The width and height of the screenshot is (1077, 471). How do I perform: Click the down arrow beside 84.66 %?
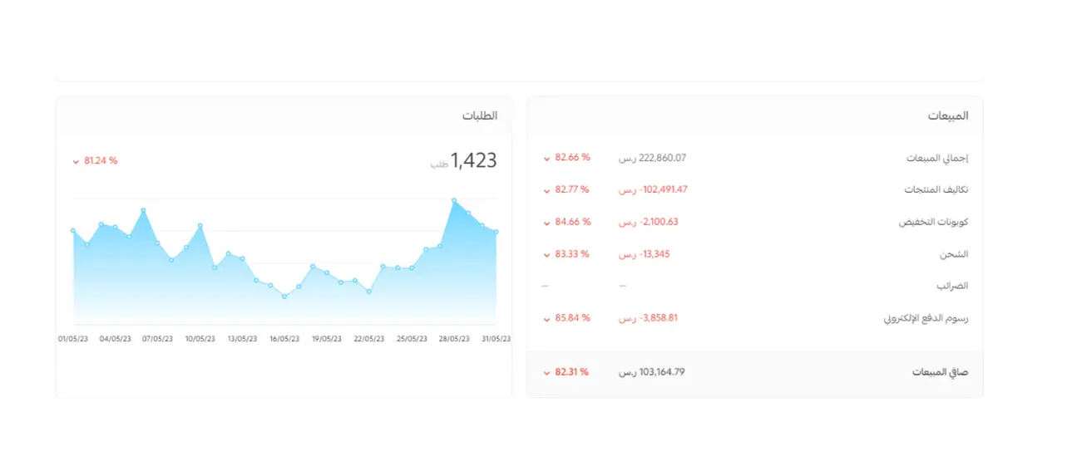(x=546, y=223)
